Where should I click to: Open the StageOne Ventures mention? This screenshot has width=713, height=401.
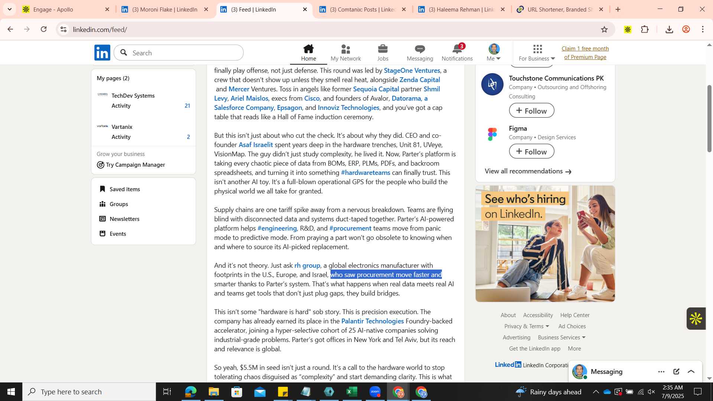[411, 70]
